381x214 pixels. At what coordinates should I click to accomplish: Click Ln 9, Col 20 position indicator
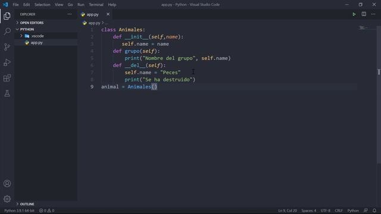[x=288, y=210]
